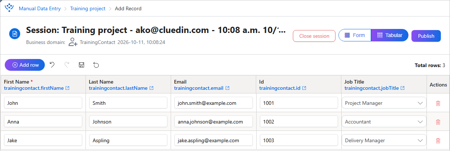Click the Actions column header
450x151 pixels.
click(x=438, y=85)
